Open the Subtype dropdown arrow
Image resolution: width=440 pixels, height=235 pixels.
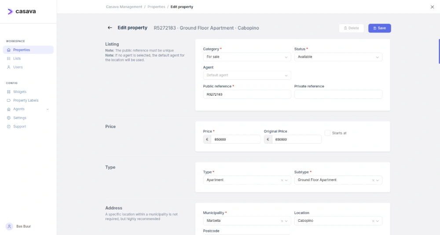378,181
